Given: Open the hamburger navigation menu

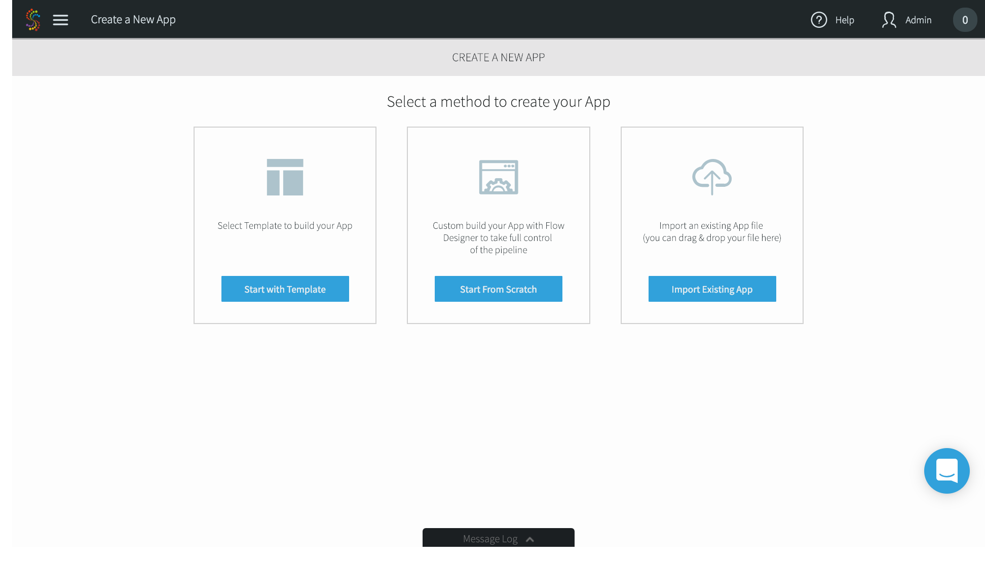Looking at the screenshot, I should tap(60, 20).
